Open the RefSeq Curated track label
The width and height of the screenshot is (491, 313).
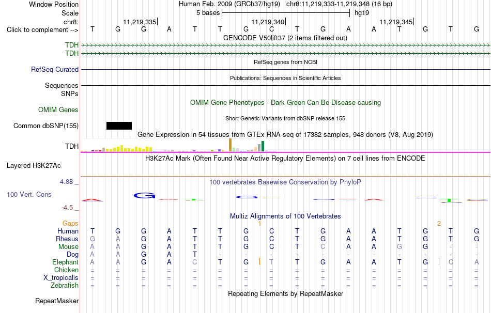pyautogui.click(x=54, y=70)
